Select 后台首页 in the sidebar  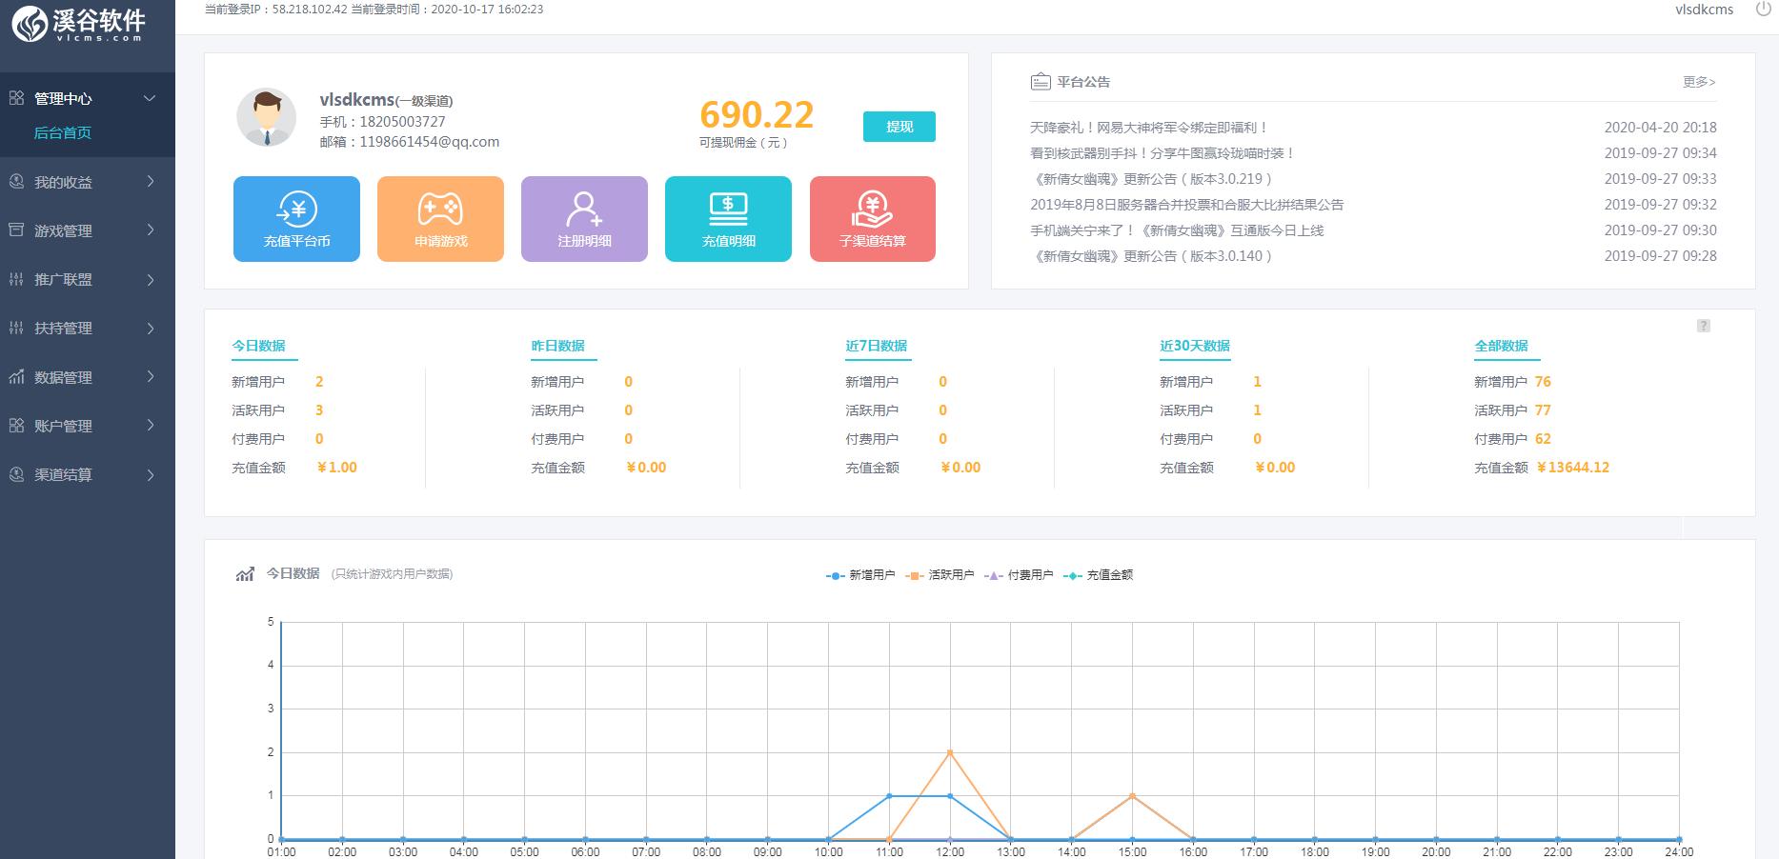63,133
